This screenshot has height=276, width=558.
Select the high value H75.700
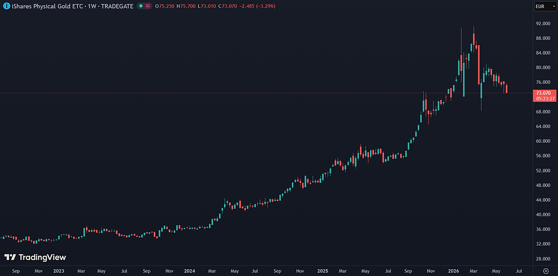click(186, 6)
